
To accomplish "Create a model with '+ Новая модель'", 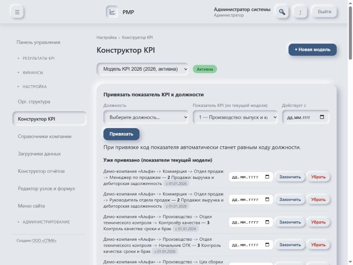I will coord(312,49).
